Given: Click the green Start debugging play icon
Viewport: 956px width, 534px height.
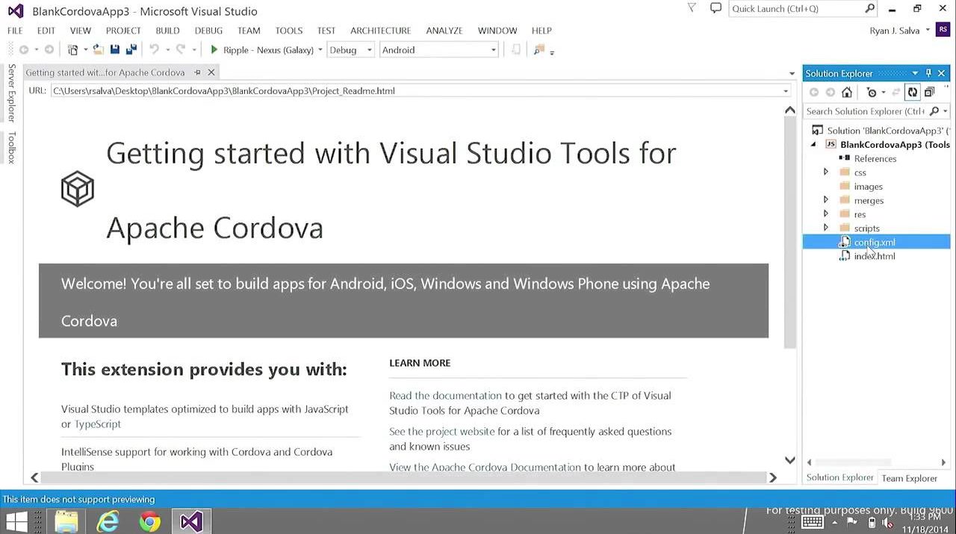Looking at the screenshot, I should (214, 50).
